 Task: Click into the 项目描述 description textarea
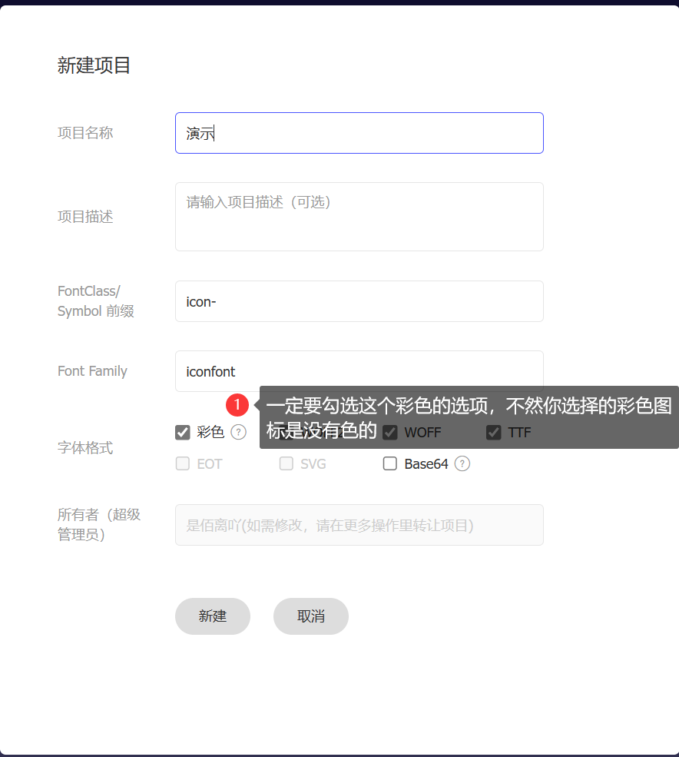pyautogui.click(x=359, y=217)
